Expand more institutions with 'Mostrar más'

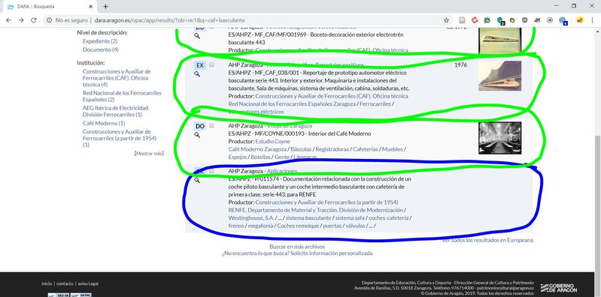click(x=149, y=153)
